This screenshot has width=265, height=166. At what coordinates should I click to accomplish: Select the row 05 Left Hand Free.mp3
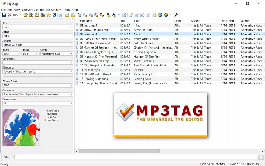tap(169, 43)
